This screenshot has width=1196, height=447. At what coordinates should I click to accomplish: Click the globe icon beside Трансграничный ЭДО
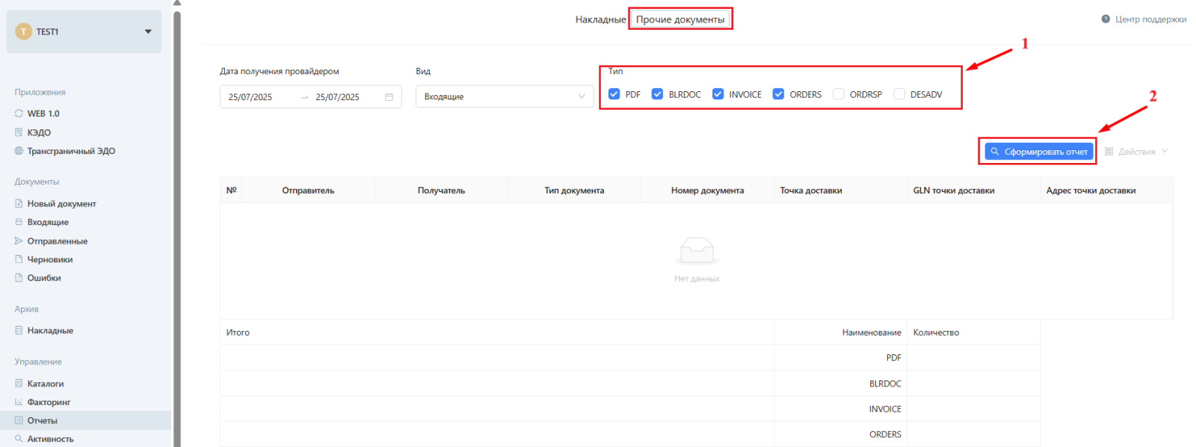[x=19, y=151]
